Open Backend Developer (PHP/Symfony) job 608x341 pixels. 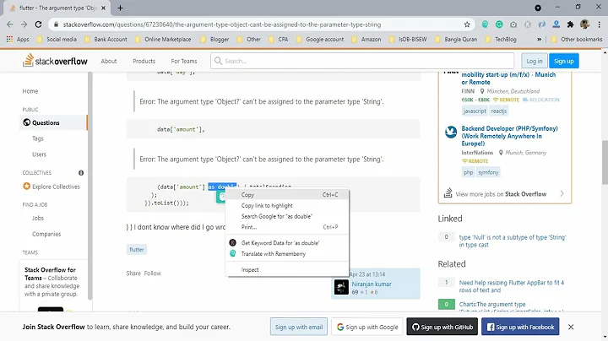tap(509, 136)
